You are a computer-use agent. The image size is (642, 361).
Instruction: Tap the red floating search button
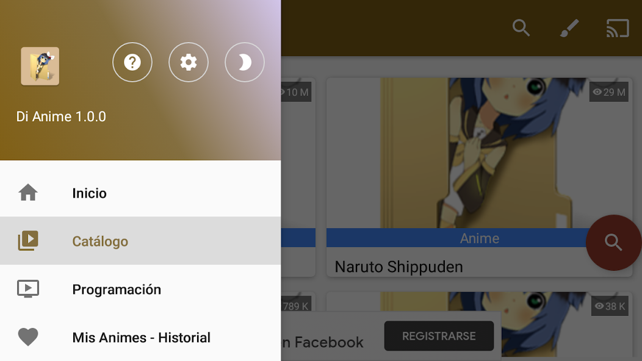pos(613,243)
